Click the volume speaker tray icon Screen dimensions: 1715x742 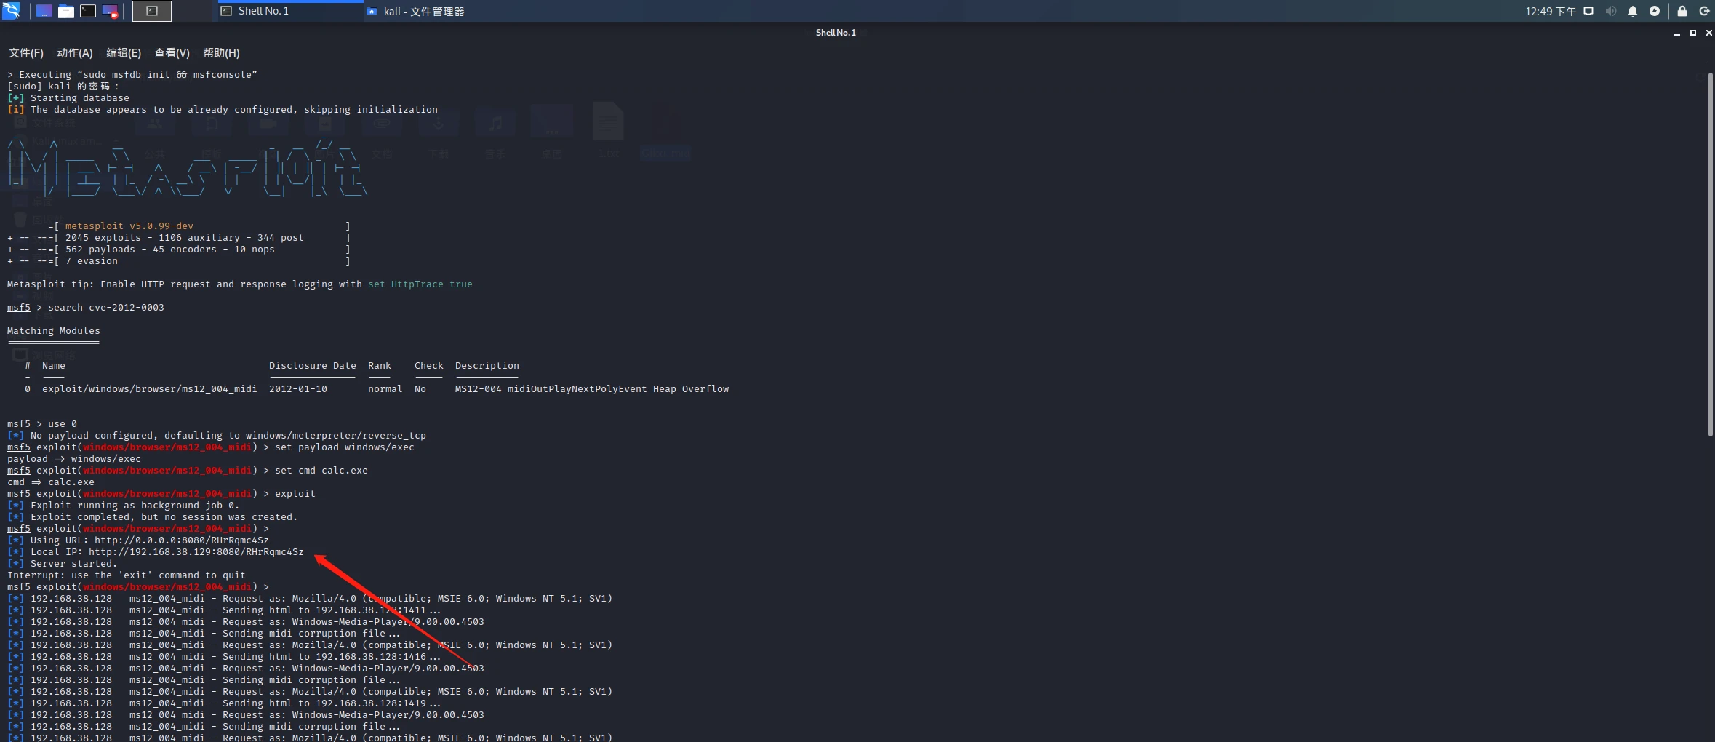[1611, 11]
